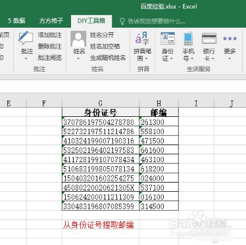The width and height of the screenshot is (246, 245).
Task: Select the 身份证号 header cell
Action: (101, 112)
